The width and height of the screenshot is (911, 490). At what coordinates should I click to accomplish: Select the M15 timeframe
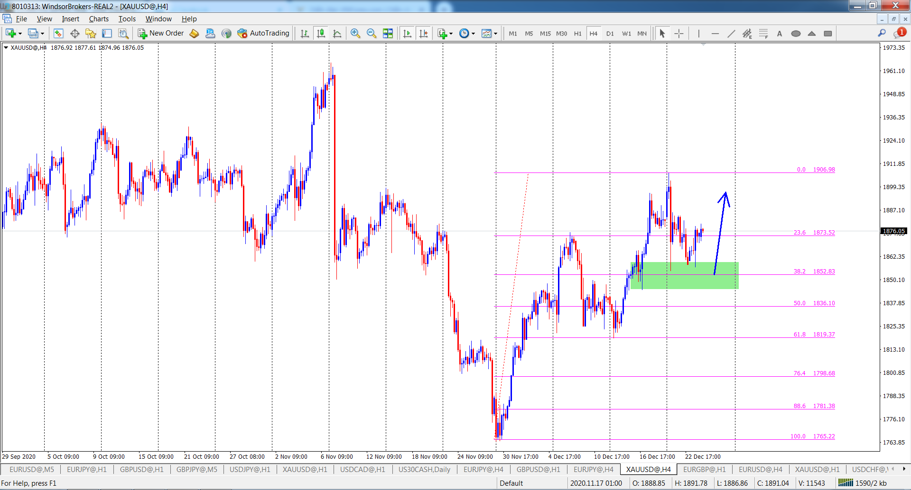click(x=545, y=34)
